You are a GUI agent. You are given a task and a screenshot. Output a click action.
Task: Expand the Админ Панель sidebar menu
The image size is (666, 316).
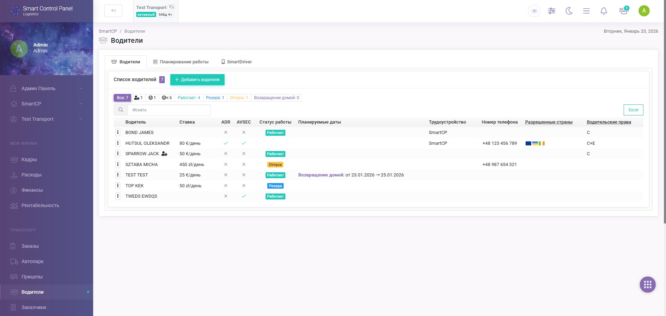point(47,88)
